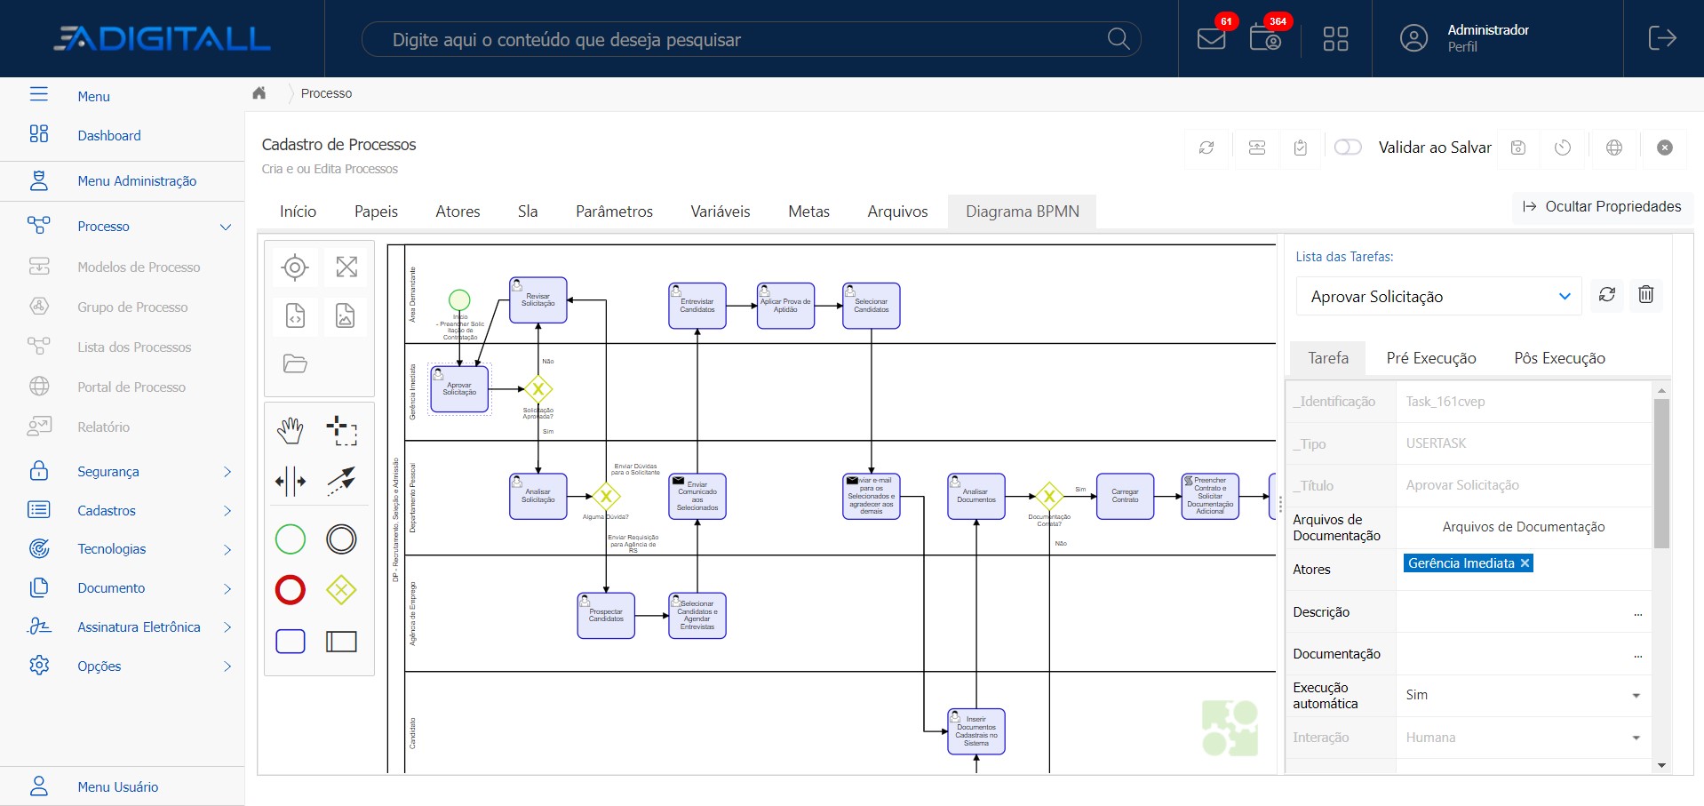Toggle the hamburger Menu icon
The image size is (1704, 806).
click(38, 94)
